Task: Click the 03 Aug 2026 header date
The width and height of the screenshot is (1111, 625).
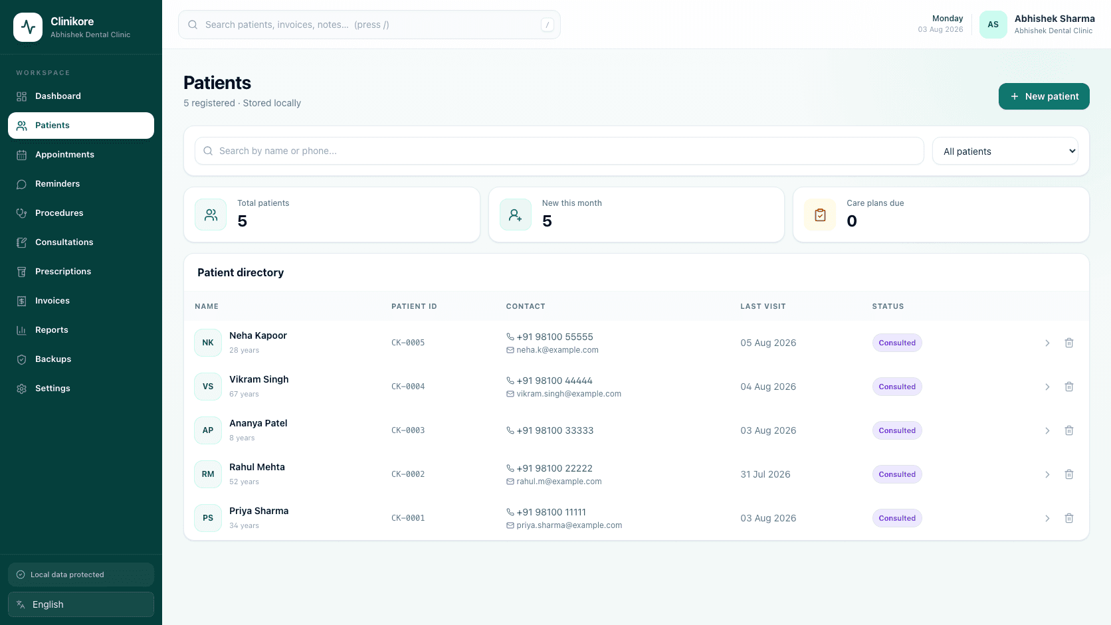Action: pos(940,29)
